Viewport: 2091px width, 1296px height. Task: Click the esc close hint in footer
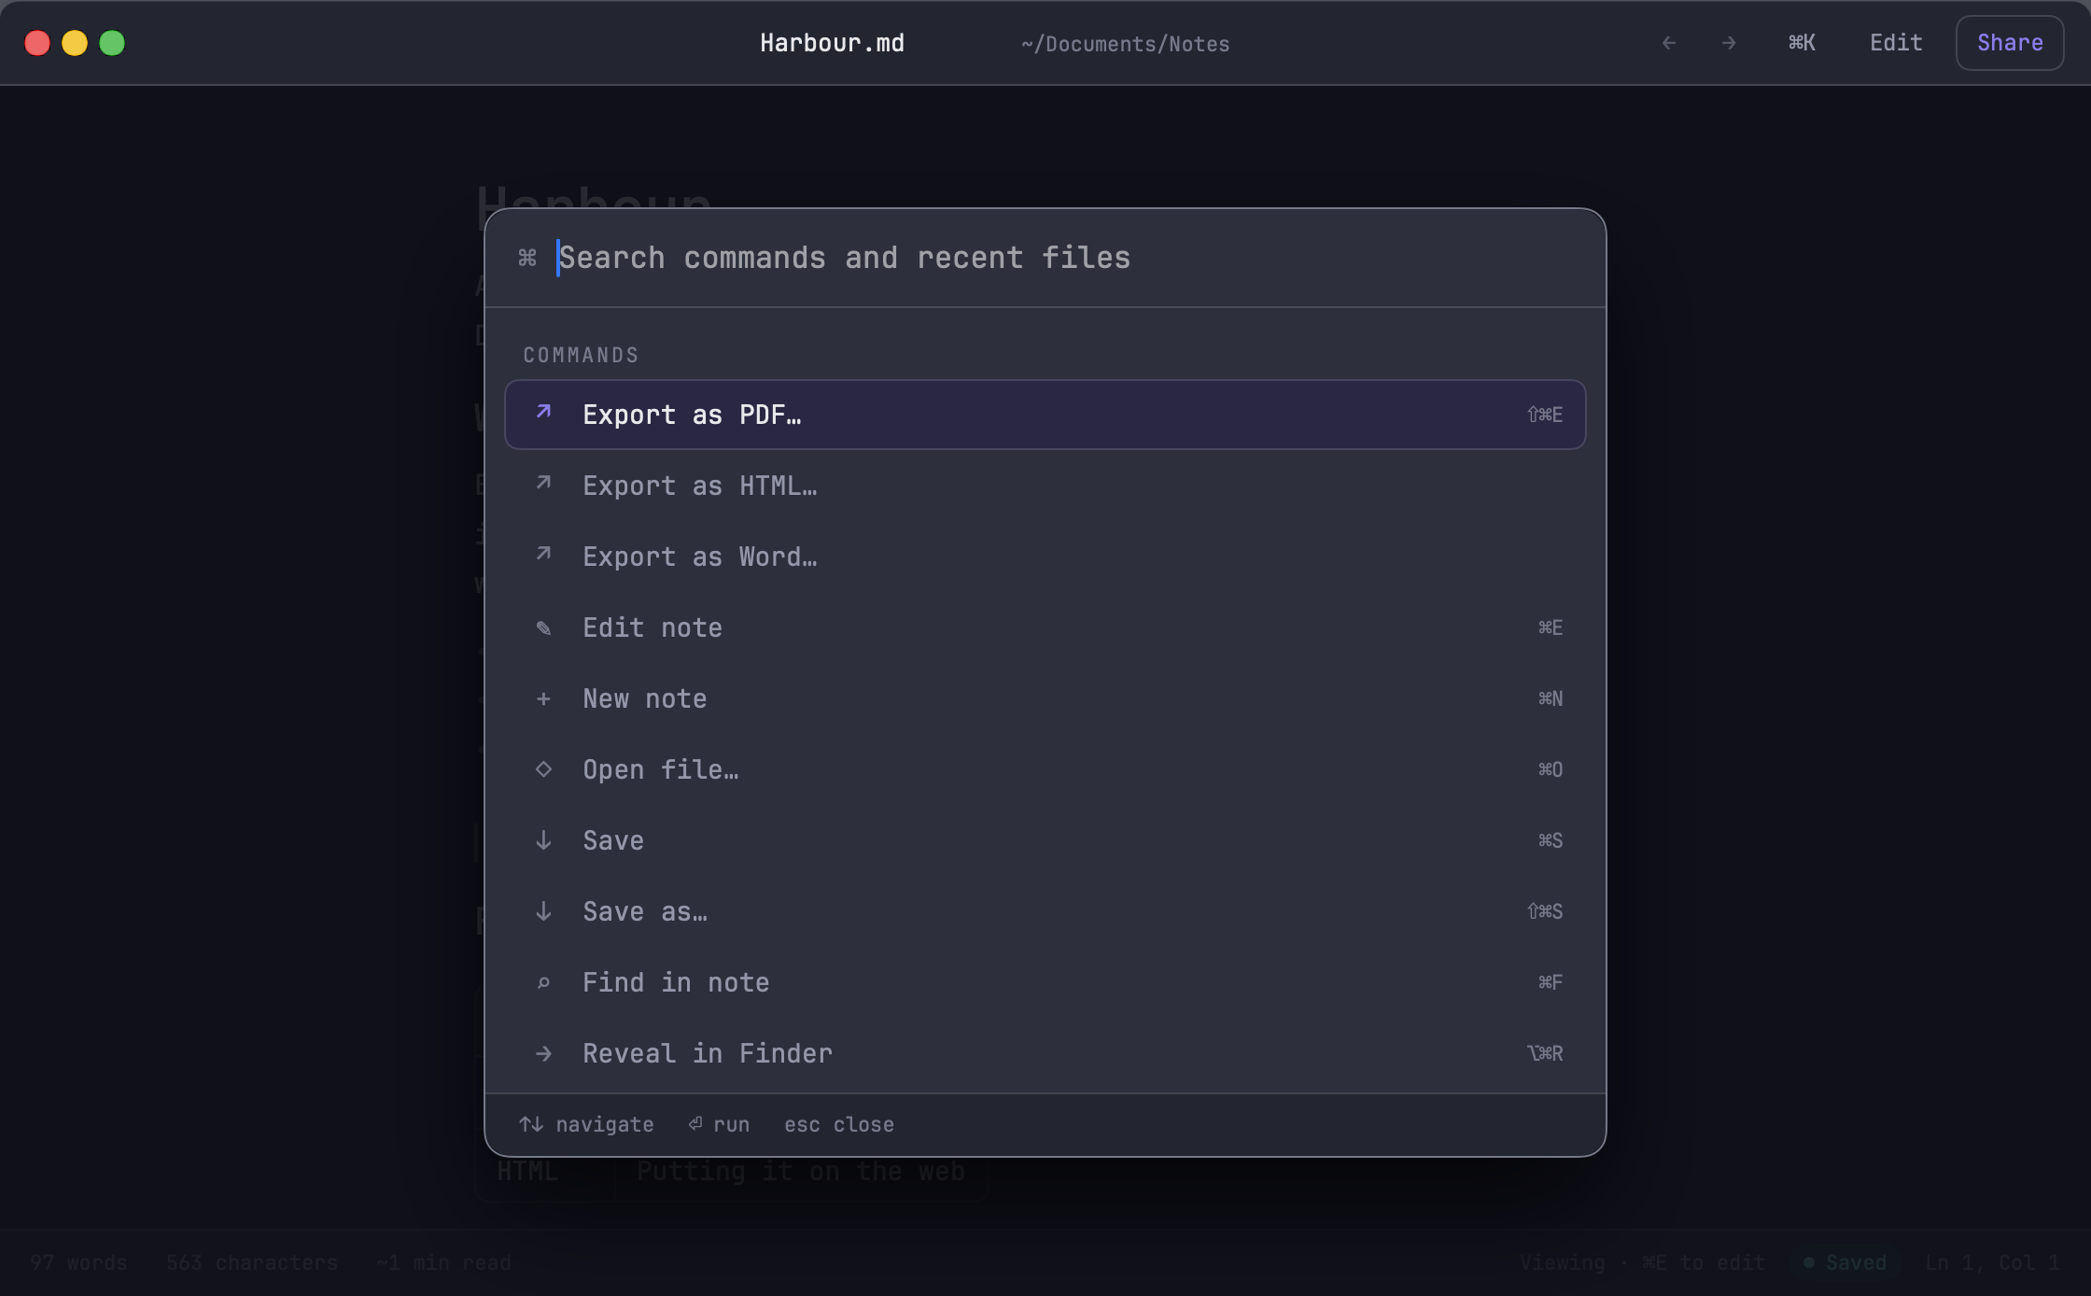pos(839,1124)
